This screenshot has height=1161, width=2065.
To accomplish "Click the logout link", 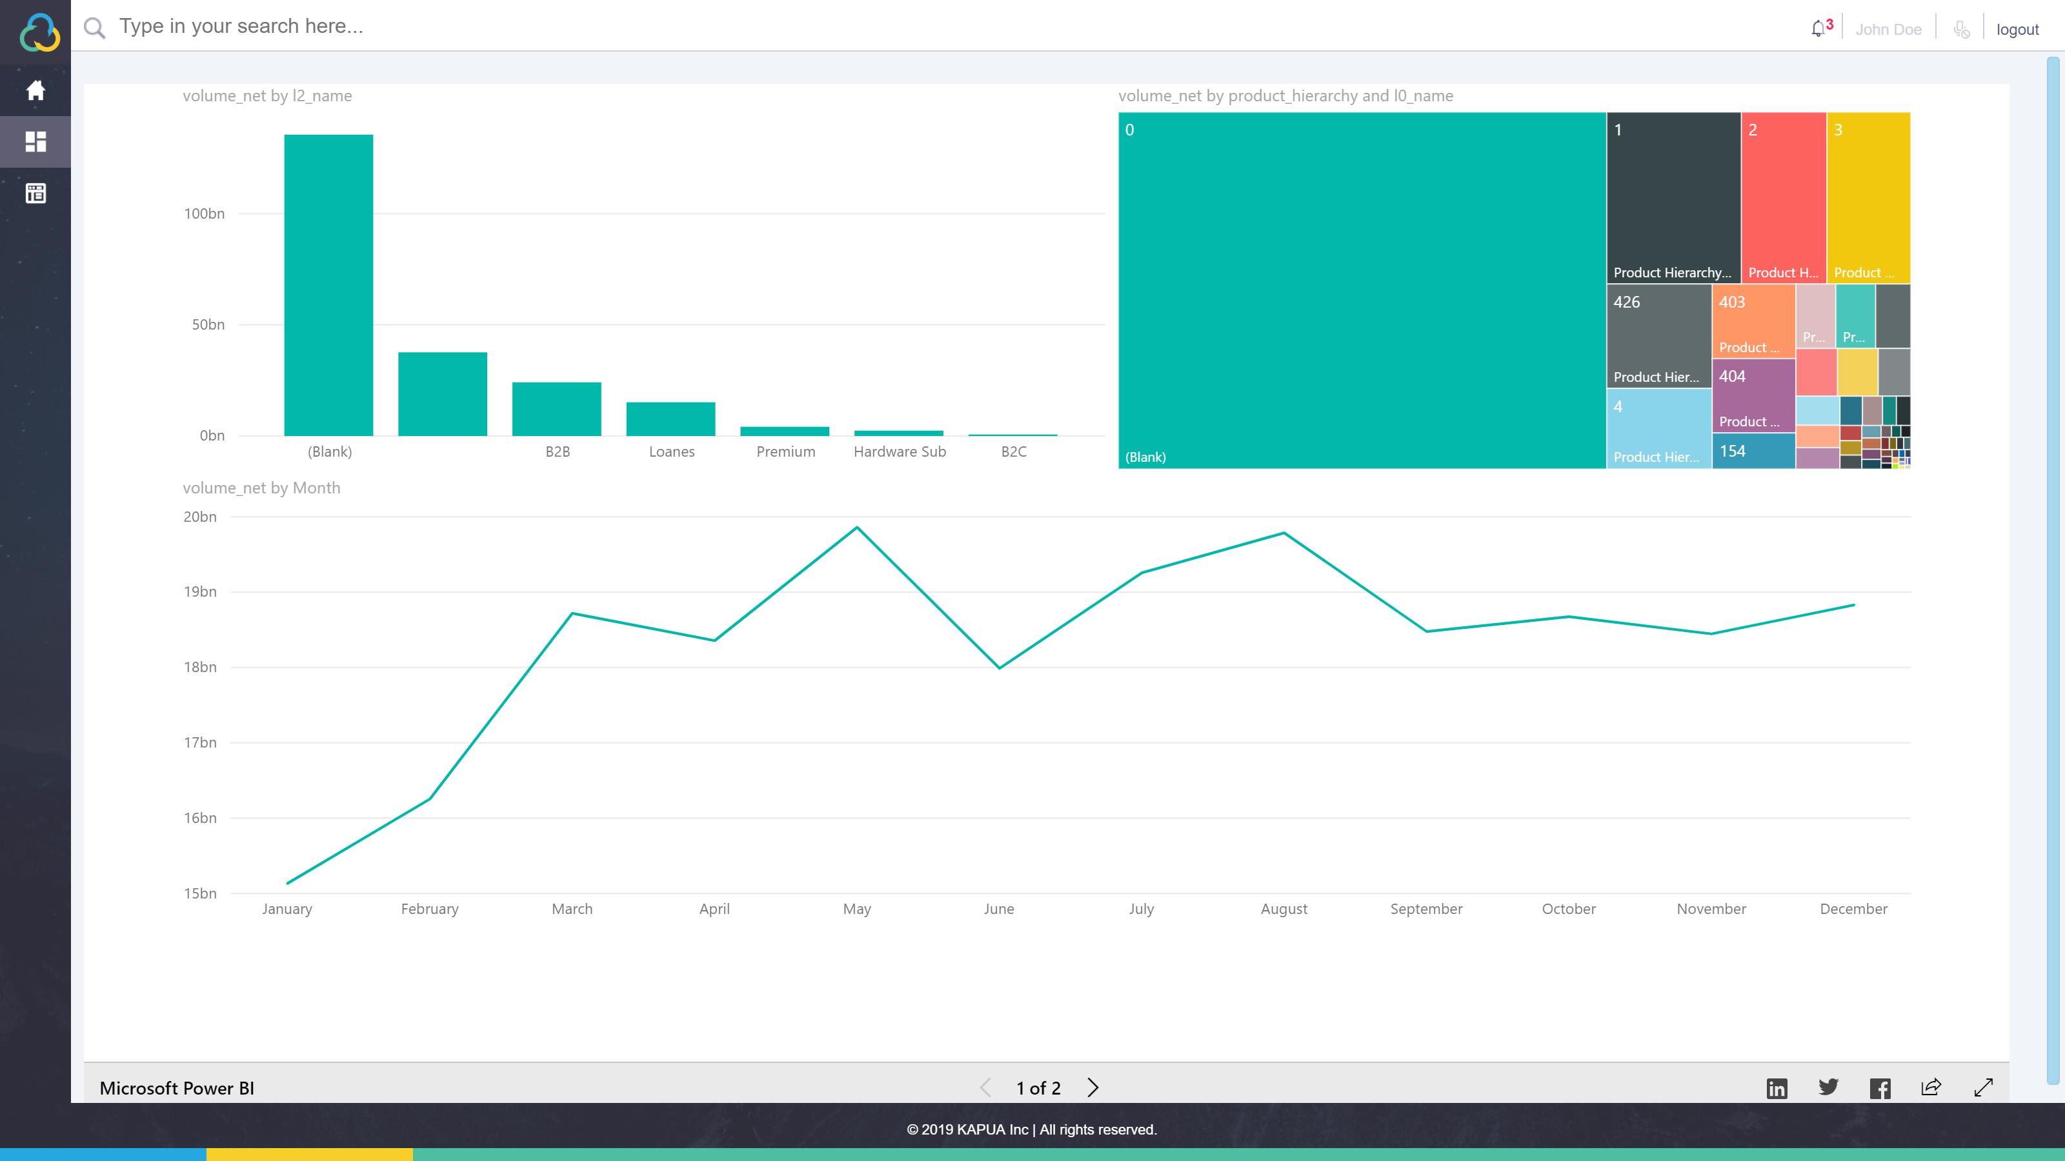I will point(2017,30).
